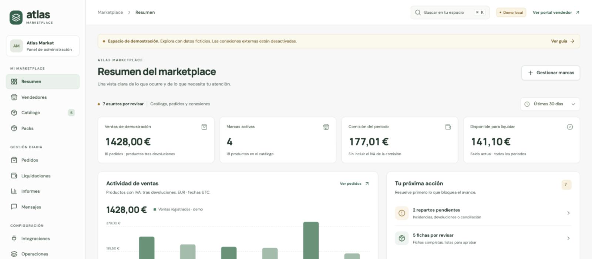Screen dimensions: 592x259
Task: Click the Integraciones sidebar label
Action: click(x=36, y=239)
